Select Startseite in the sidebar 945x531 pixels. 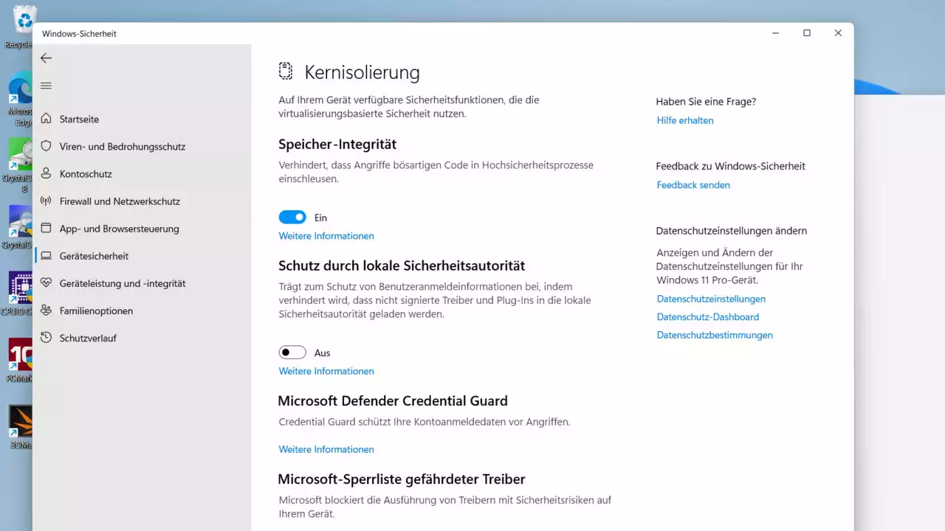tap(79, 119)
